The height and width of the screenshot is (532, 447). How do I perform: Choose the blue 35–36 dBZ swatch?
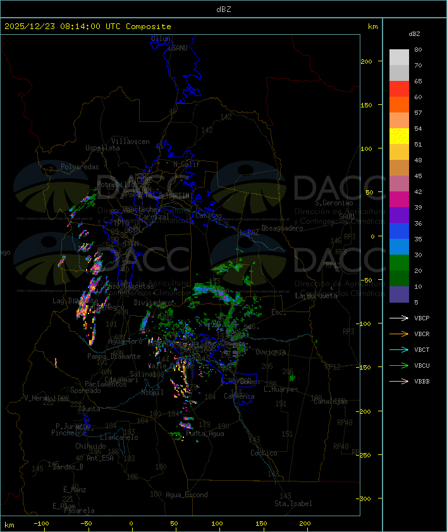pos(399,231)
